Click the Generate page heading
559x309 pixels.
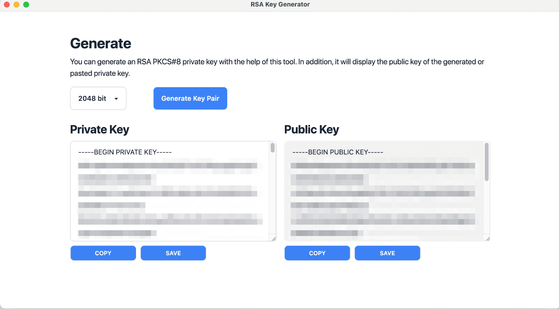pos(101,44)
